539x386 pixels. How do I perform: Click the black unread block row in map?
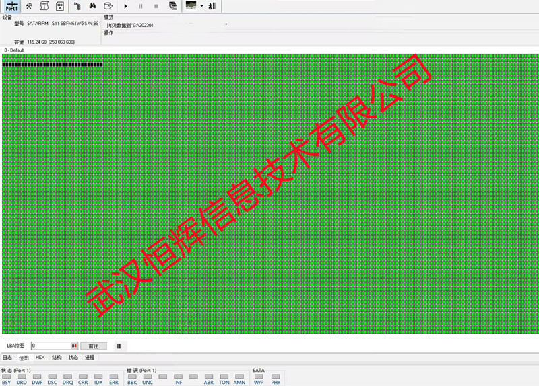(x=53, y=64)
